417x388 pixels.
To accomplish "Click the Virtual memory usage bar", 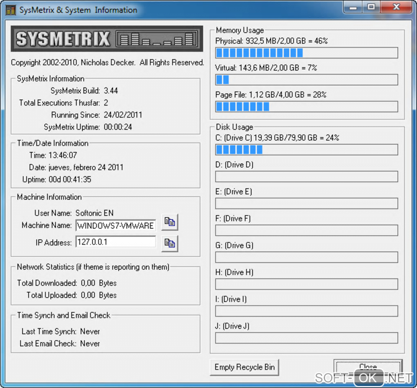I will pyautogui.click(x=307, y=79).
